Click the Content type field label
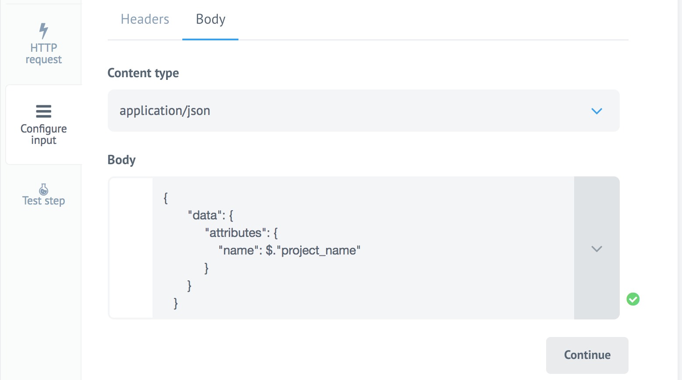Image resolution: width=682 pixels, height=380 pixels. pos(143,73)
